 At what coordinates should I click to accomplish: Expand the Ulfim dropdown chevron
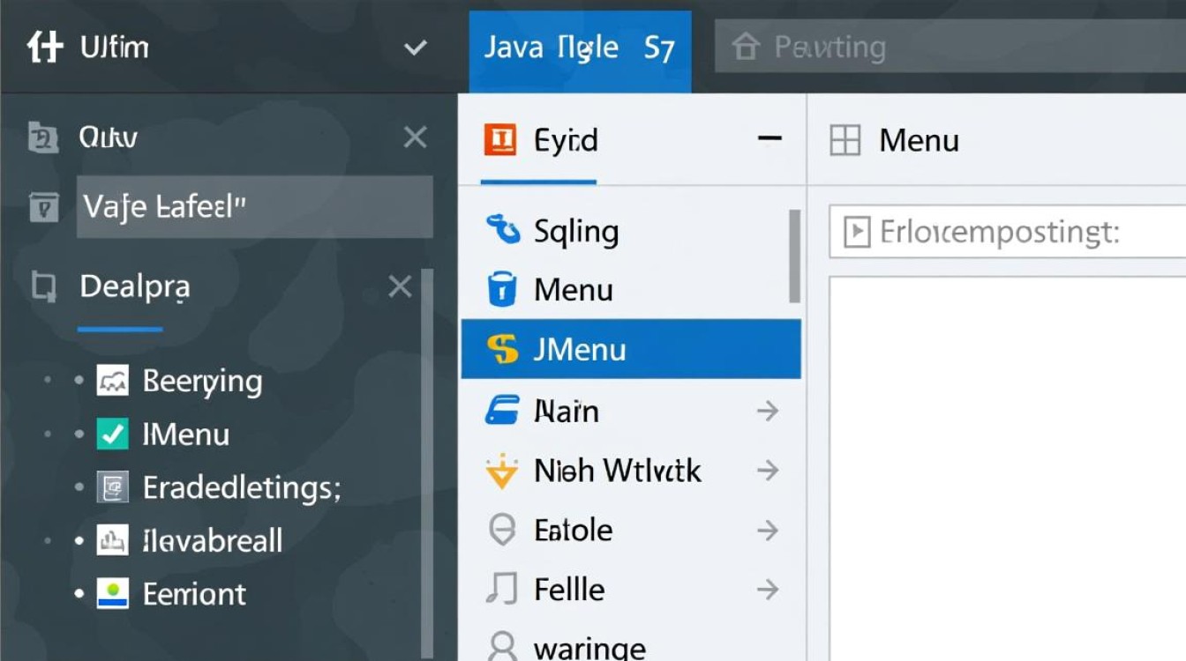point(415,48)
